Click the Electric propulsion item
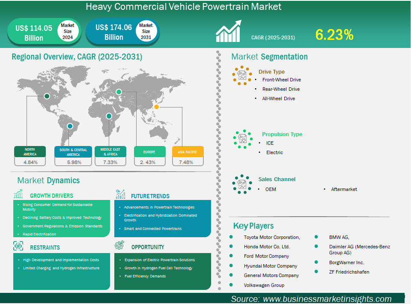This screenshot has width=411, height=304. (274, 152)
